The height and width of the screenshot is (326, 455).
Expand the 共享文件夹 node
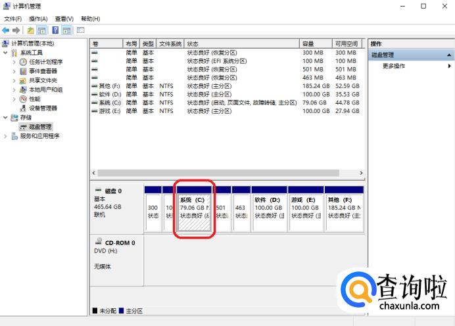point(14,81)
